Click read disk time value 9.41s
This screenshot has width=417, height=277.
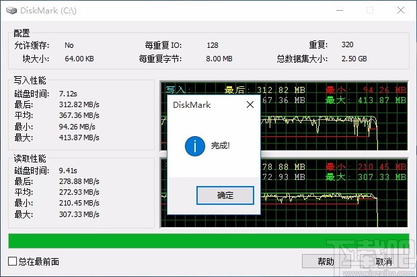tap(68, 171)
